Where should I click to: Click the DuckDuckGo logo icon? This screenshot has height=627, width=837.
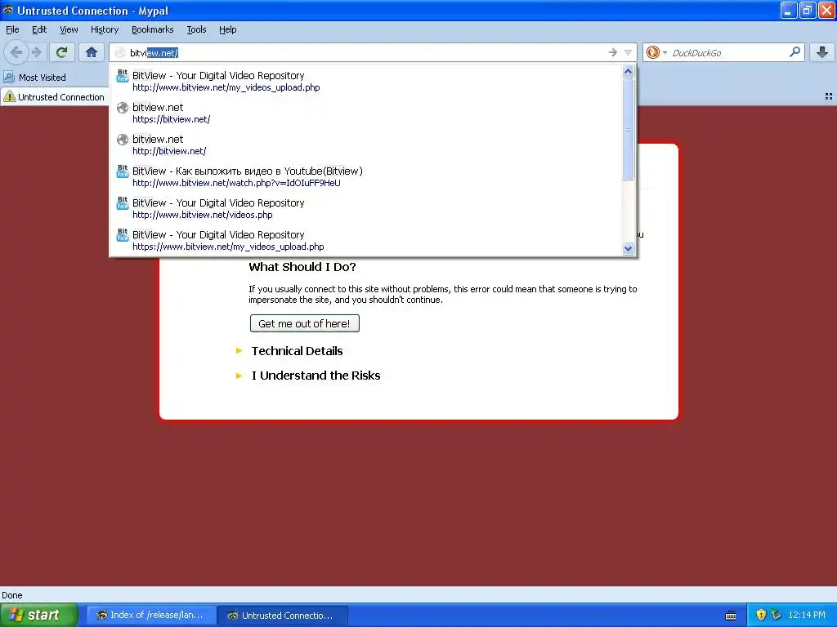tap(653, 52)
